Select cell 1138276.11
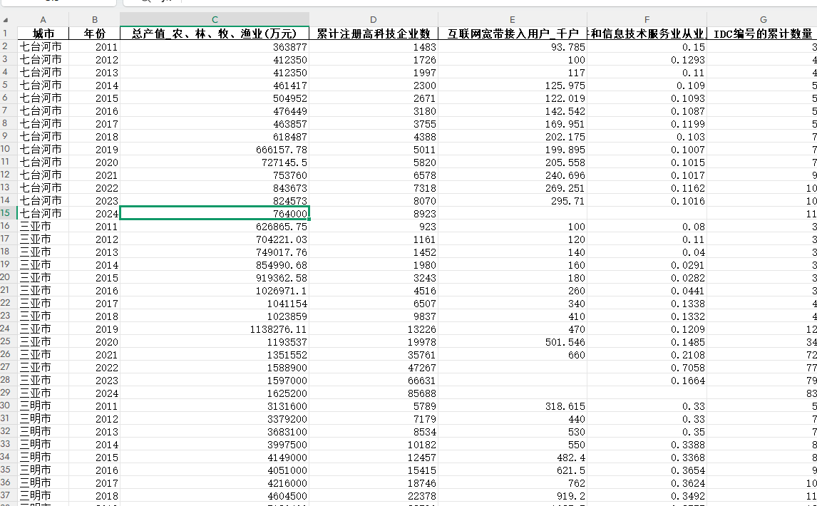 pyautogui.click(x=214, y=329)
